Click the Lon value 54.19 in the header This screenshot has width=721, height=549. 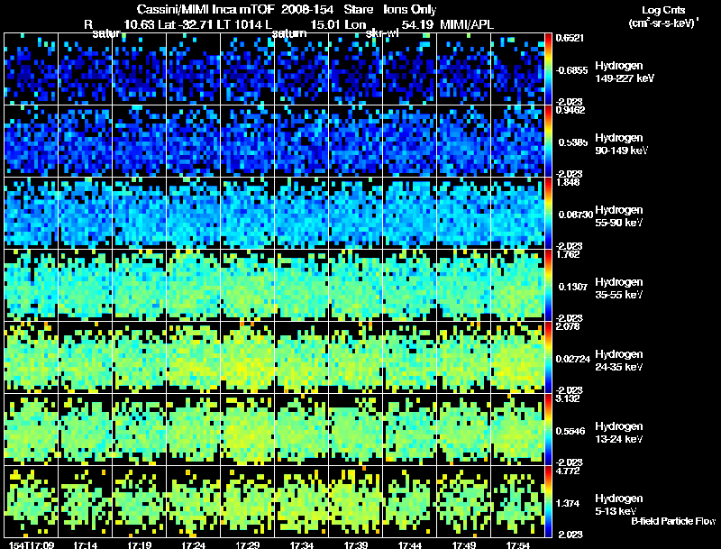pos(417,24)
